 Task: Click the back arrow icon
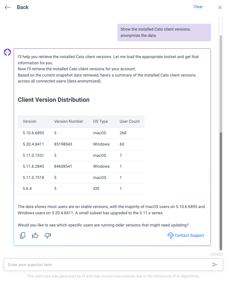point(8,7)
